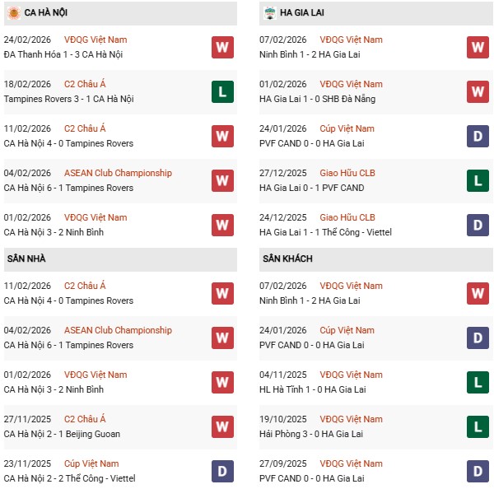494x489 pixels.
Task: Click CA Hà Nội 2-1 Beijing Guoan result
Action: click(x=62, y=434)
